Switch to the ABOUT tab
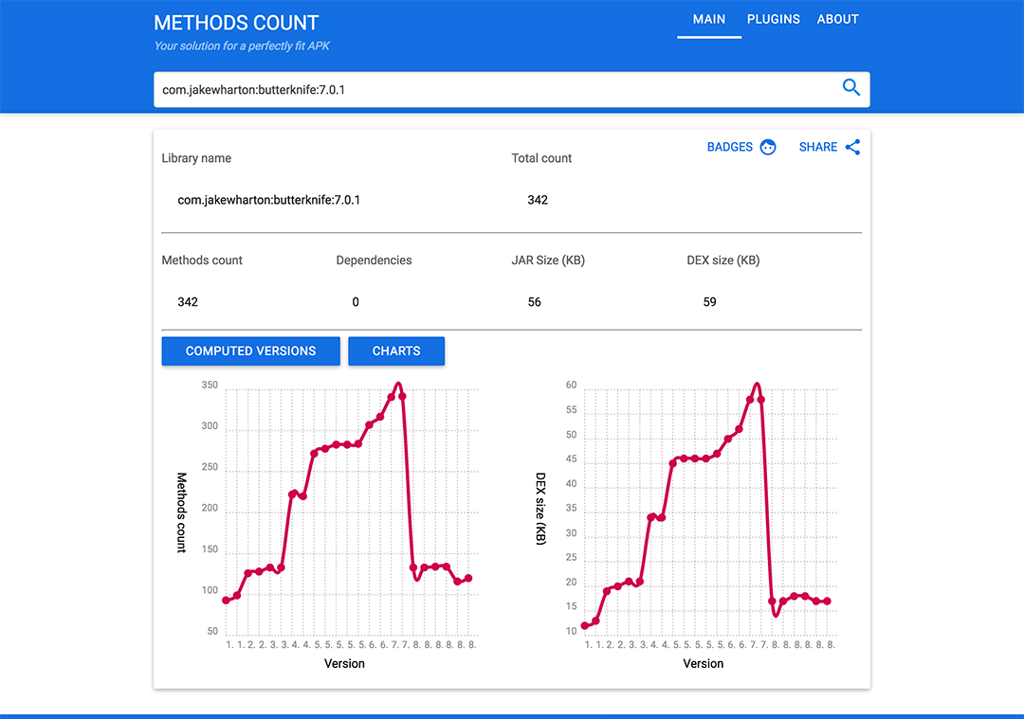 tap(838, 19)
